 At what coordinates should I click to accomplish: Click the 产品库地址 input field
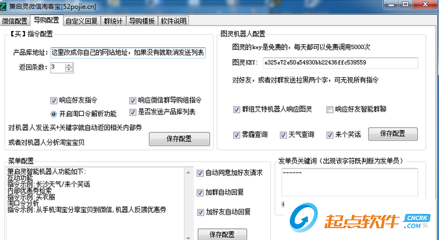(x=128, y=53)
